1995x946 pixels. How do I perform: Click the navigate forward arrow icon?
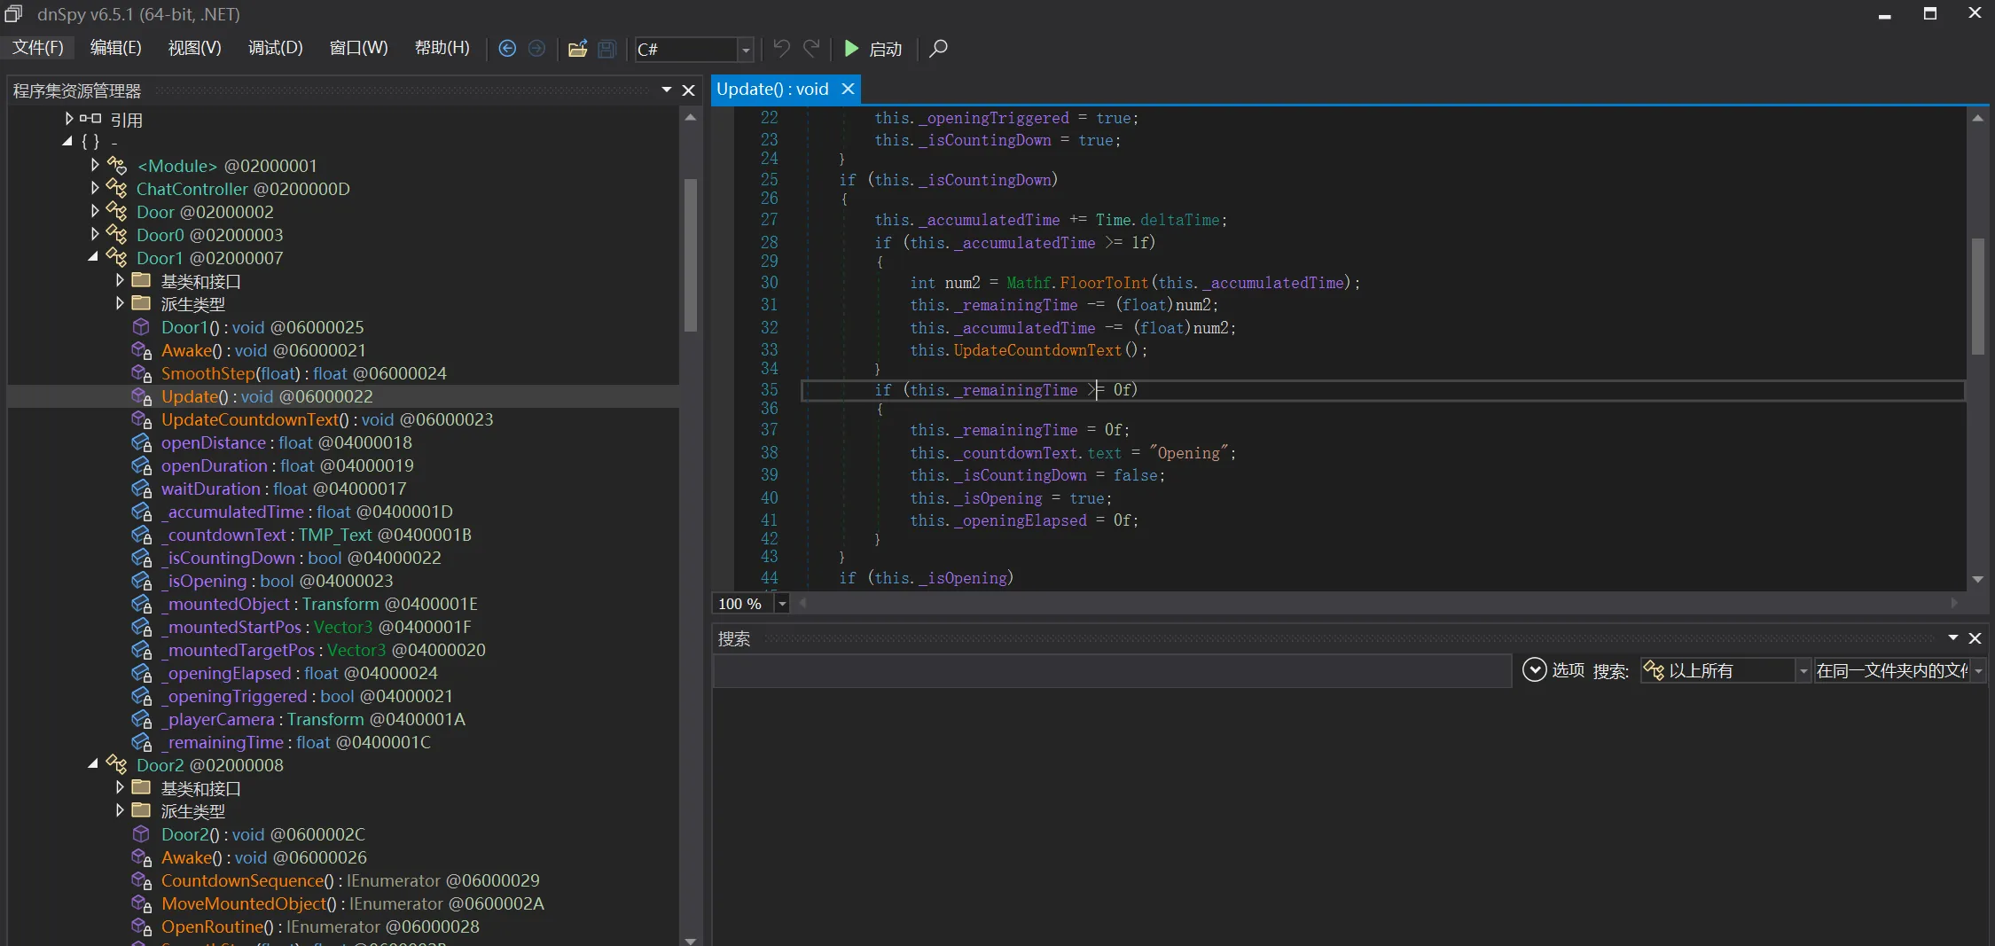tap(536, 49)
